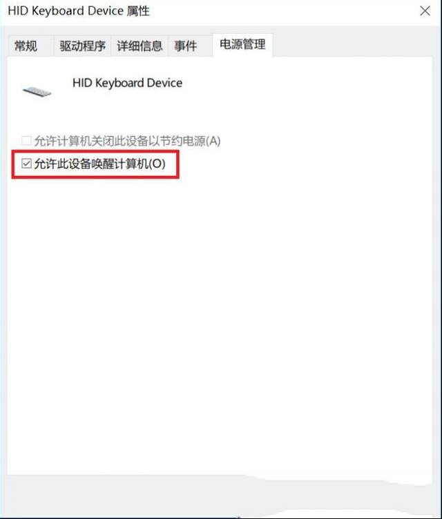Click the keyboard device icon

point(37,91)
